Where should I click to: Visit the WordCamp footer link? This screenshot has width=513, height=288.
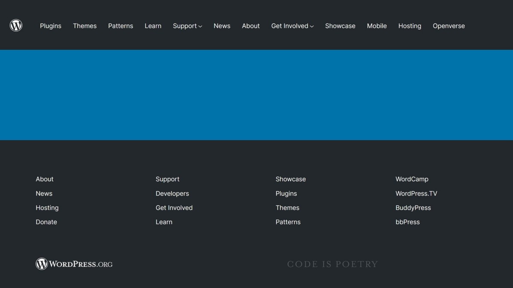[x=412, y=179]
